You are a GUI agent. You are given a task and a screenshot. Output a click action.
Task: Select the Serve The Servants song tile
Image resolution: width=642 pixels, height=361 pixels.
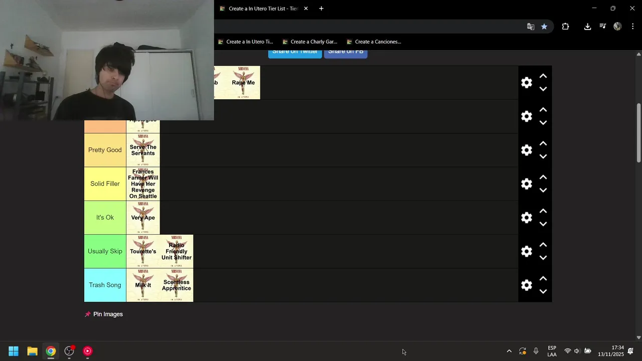(143, 150)
